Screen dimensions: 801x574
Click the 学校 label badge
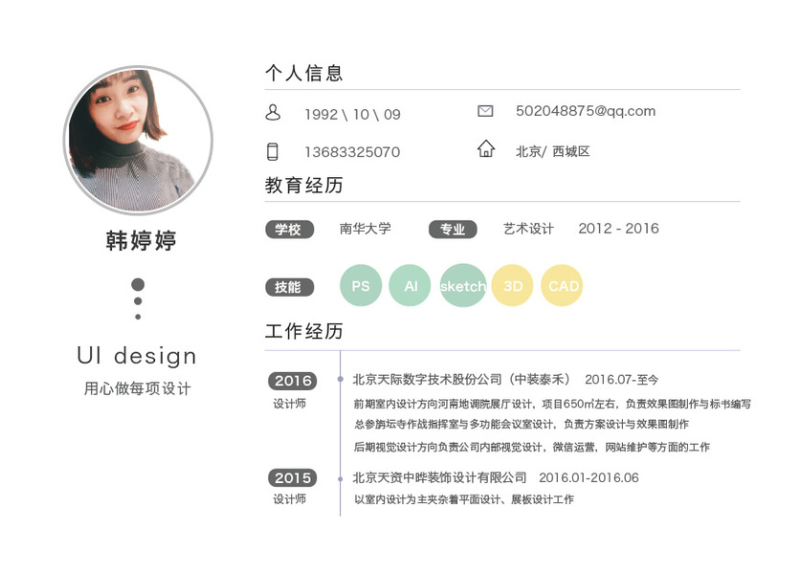290,230
